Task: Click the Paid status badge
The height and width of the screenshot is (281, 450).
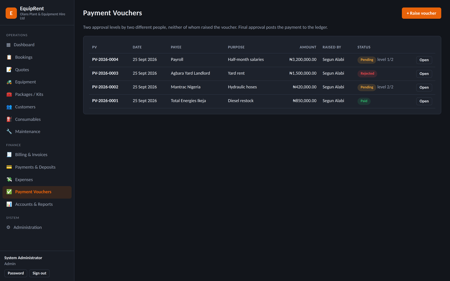Action: [364, 101]
